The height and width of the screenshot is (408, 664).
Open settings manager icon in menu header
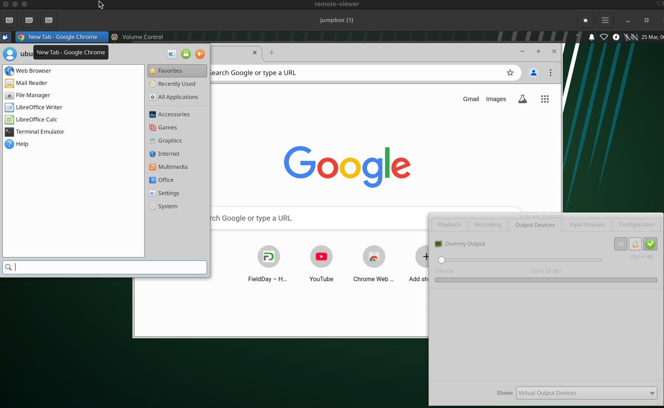tap(172, 54)
